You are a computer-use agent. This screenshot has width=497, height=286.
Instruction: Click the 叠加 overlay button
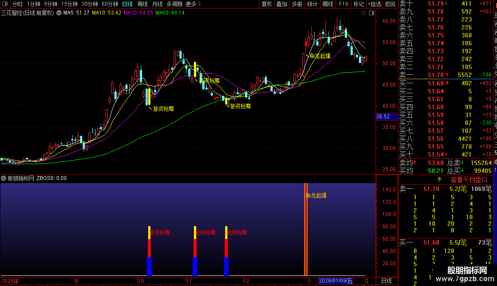coord(282,4)
